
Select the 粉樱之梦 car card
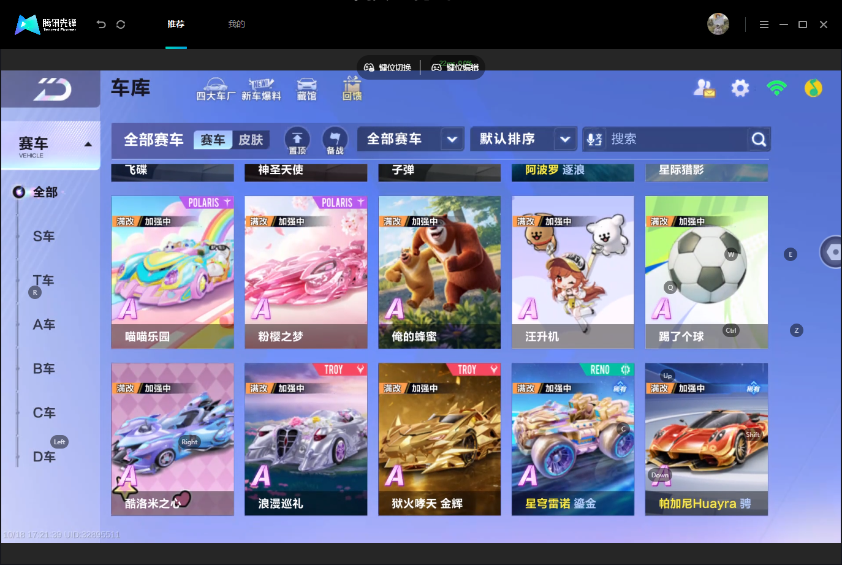(306, 273)
